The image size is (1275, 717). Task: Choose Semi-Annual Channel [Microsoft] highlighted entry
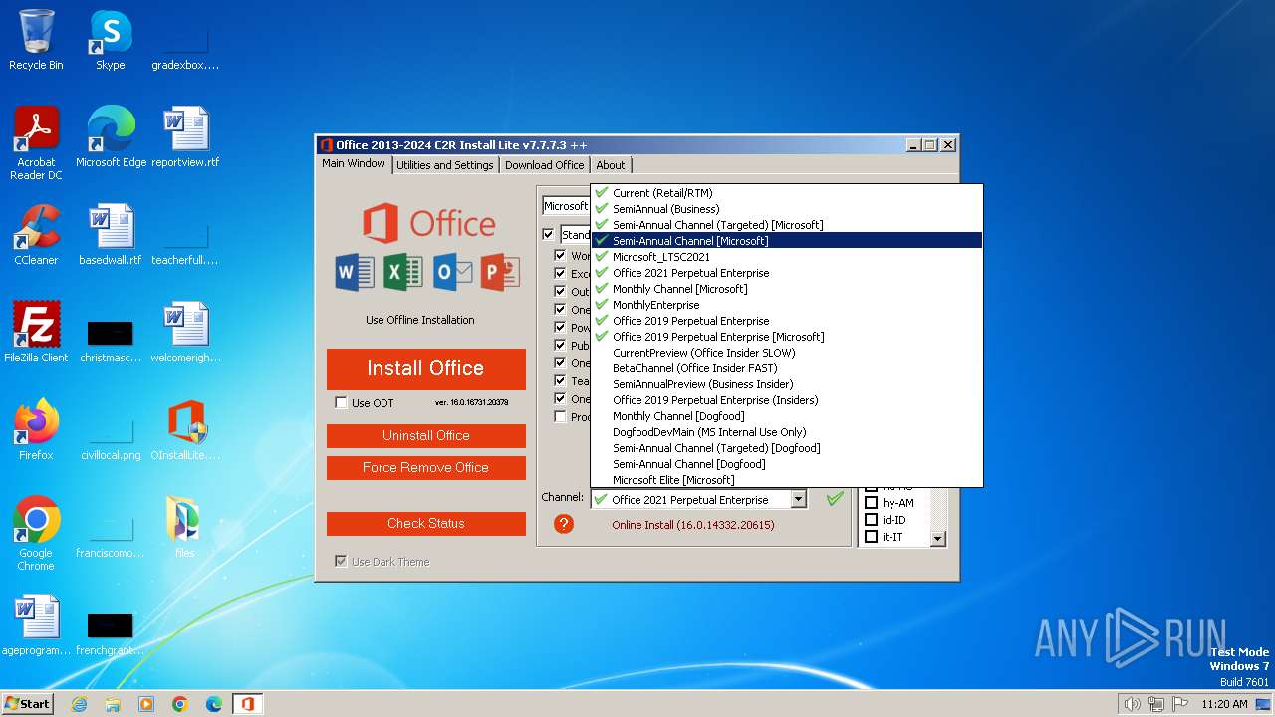pyautogui.click(x=787, y=241)
